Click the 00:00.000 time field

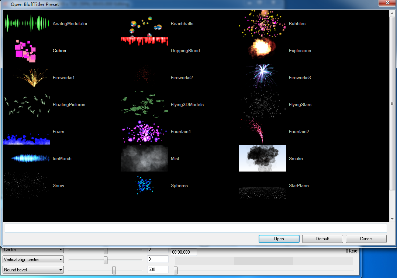coord(184,252)
